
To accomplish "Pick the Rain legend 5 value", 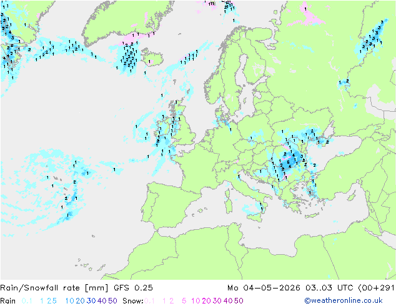I will pyautogui.click(x=54, y=301).
